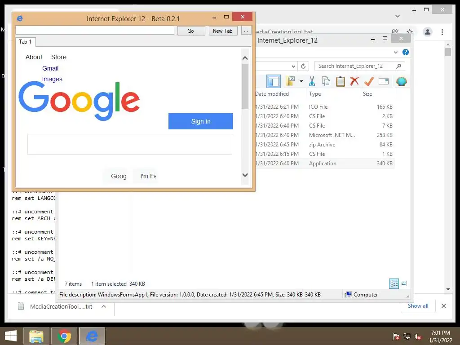Click the browser page scroll down arrow
Viewport: 460px width, 345px height.
click(245, 175)
